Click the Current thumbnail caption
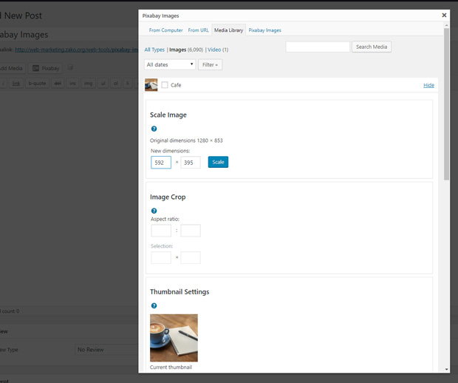This screenshot has width=458, height=383. 171,367
